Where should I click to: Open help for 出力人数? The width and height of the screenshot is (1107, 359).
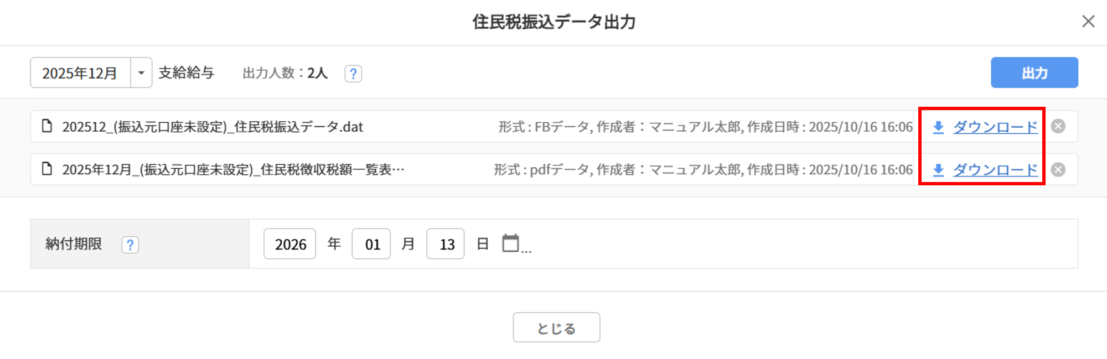click(x=353, y=74)
